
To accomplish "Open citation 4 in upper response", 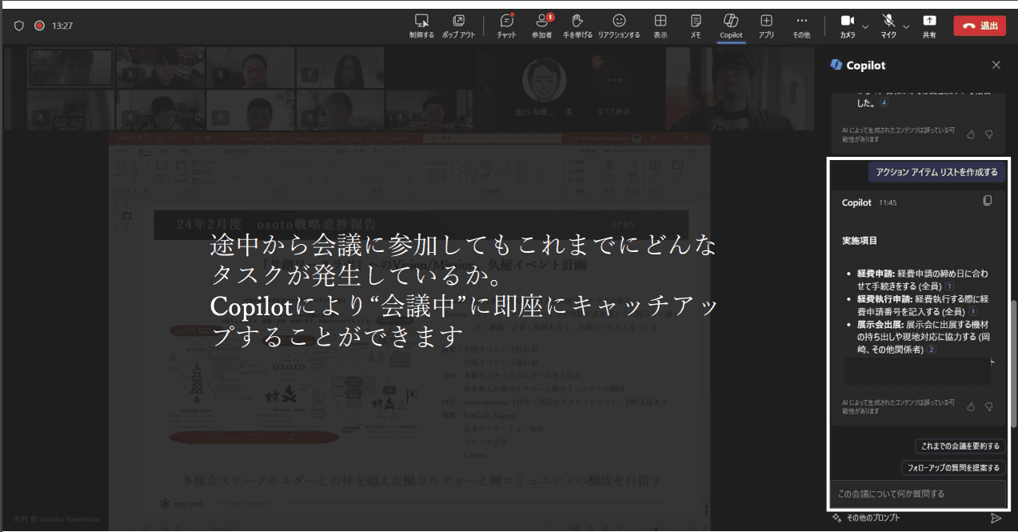I will click(x=884, y=103).
